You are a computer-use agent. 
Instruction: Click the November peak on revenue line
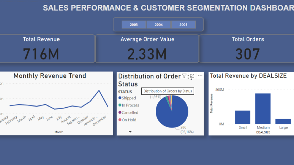[99, 91]
